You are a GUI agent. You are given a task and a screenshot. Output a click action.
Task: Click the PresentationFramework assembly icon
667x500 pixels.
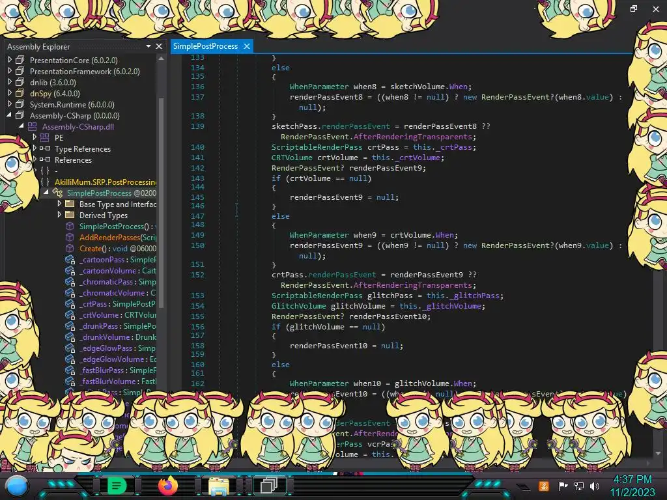20,71
